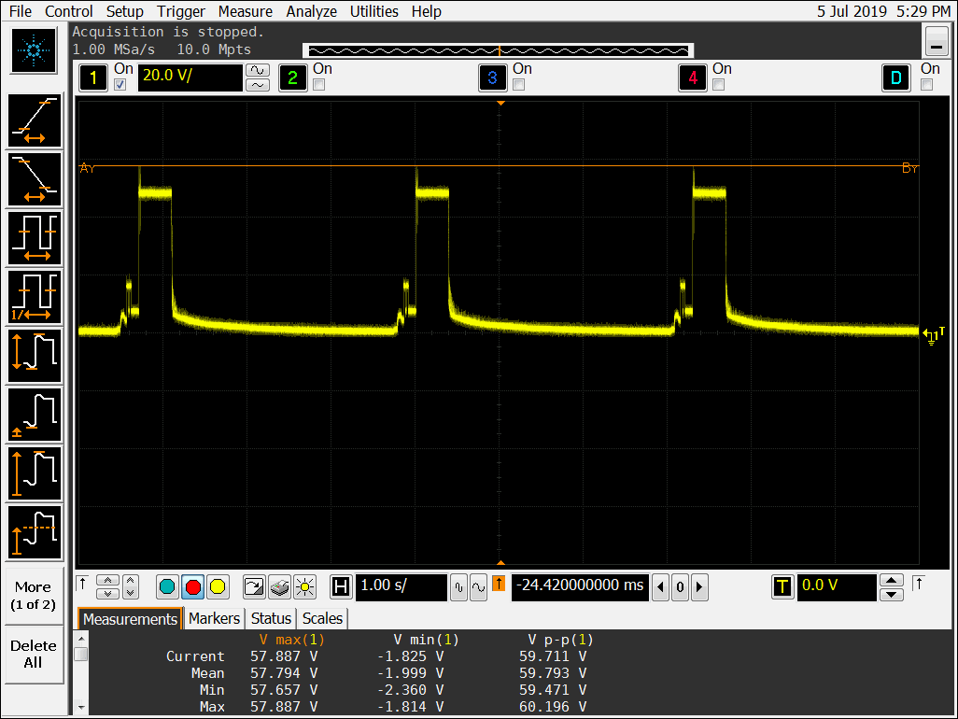Click the display intensity sun icon
The image size is (958, 719).
304,587
